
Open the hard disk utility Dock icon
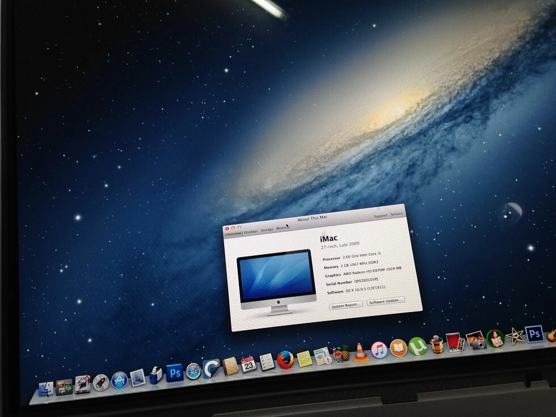coord(83,385)
